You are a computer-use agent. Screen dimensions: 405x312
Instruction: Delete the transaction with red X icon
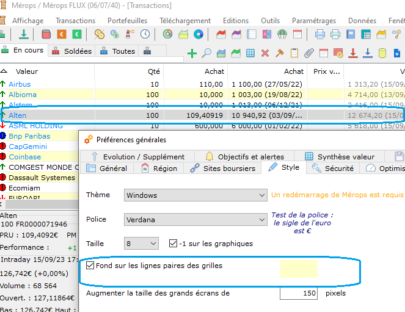point(265,53)
